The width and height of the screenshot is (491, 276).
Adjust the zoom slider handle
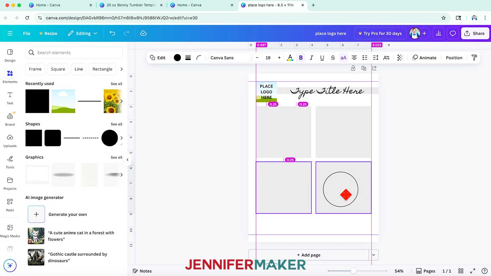(x=354, y=271)
